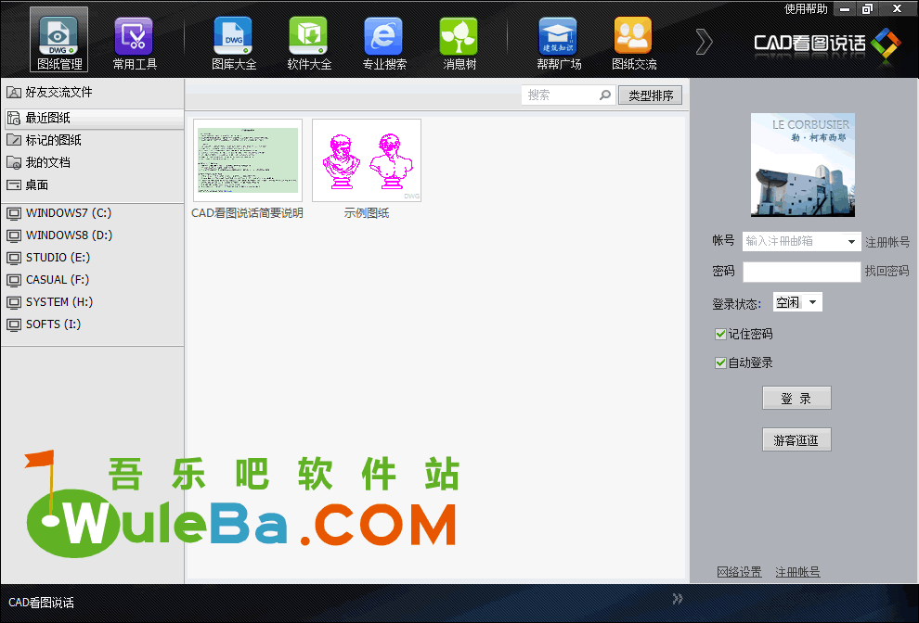This screenshot has height=623, width=919.
Task: Select 示例图纸 sample drawing thumbnail
Action: point(367,160)
